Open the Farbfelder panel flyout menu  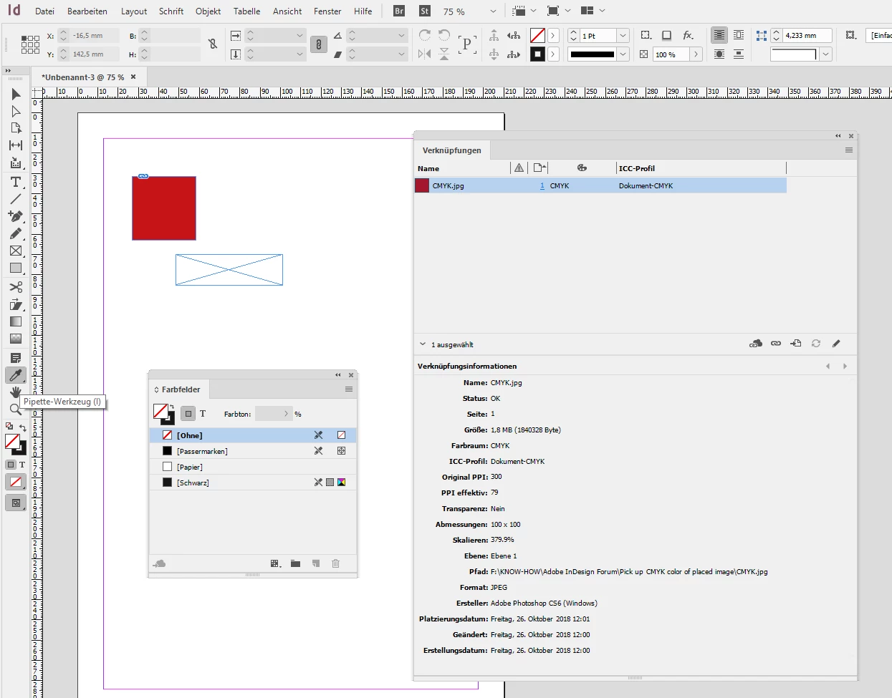pos(349,389)
